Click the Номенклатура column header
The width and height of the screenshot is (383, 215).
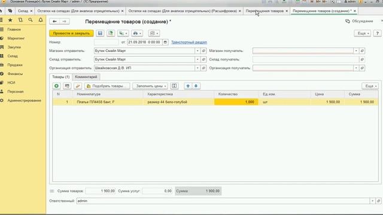(108, 94)
